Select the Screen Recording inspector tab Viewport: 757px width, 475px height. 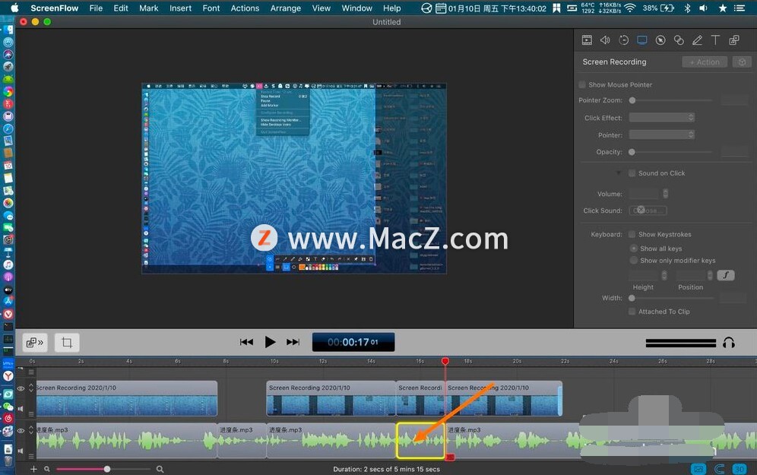click(x=641, y=40)
